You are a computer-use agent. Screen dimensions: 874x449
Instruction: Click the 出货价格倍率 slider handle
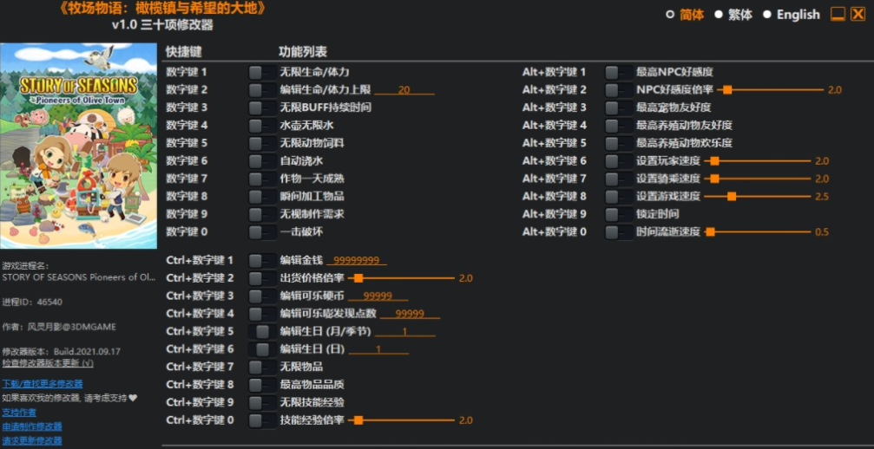[x=358, y=278]
